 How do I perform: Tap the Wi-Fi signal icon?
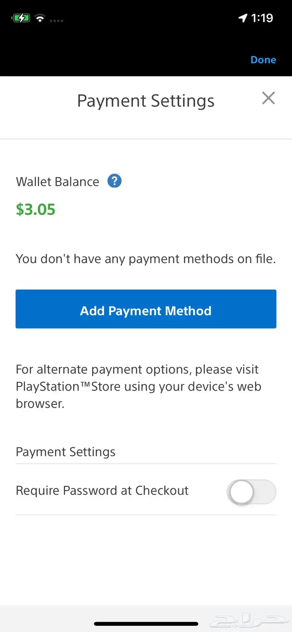click(x=40, y=18)
